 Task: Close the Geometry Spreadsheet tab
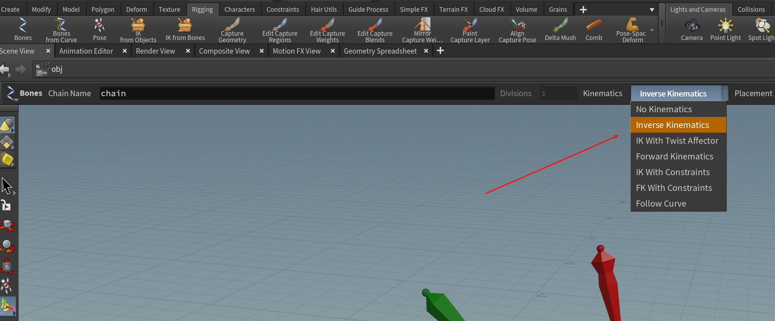click(x=426, y=51)
